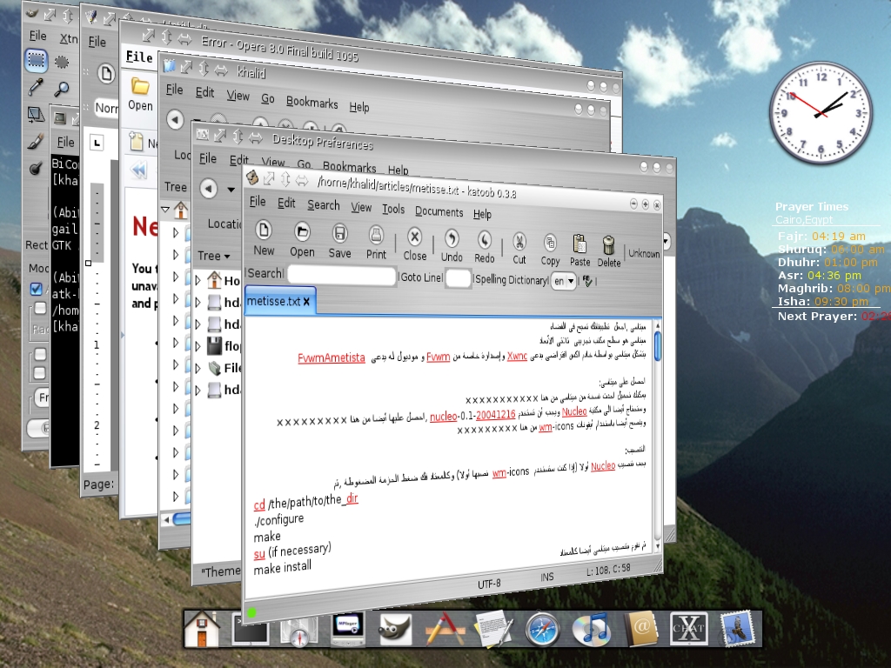Open the iTunes-style music icon in dock
The height and width of the screenshot is (668, 891).
594,628
